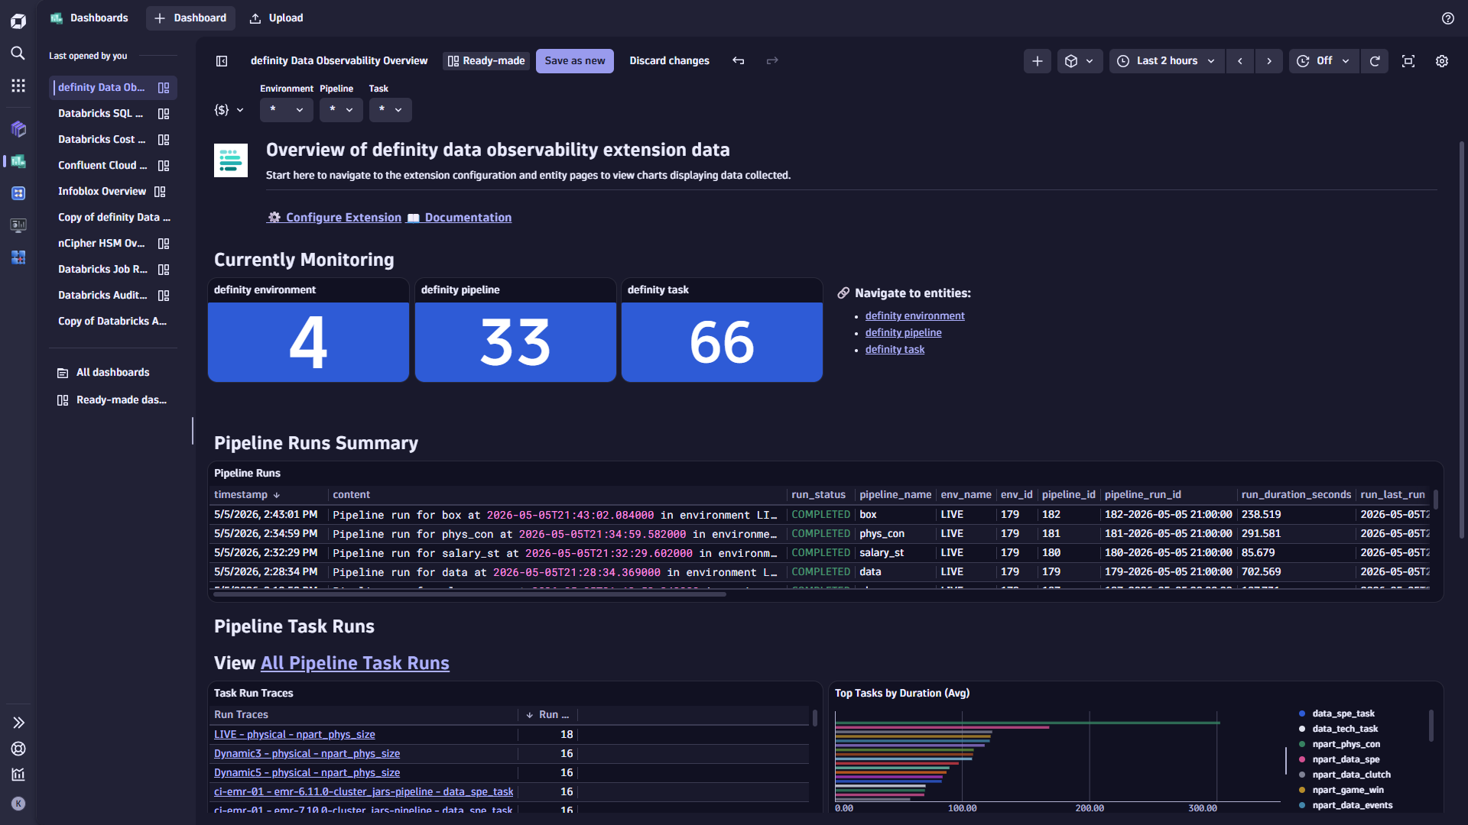
Task: Open the apps grid launcher icon
Action: coord(18,86)
